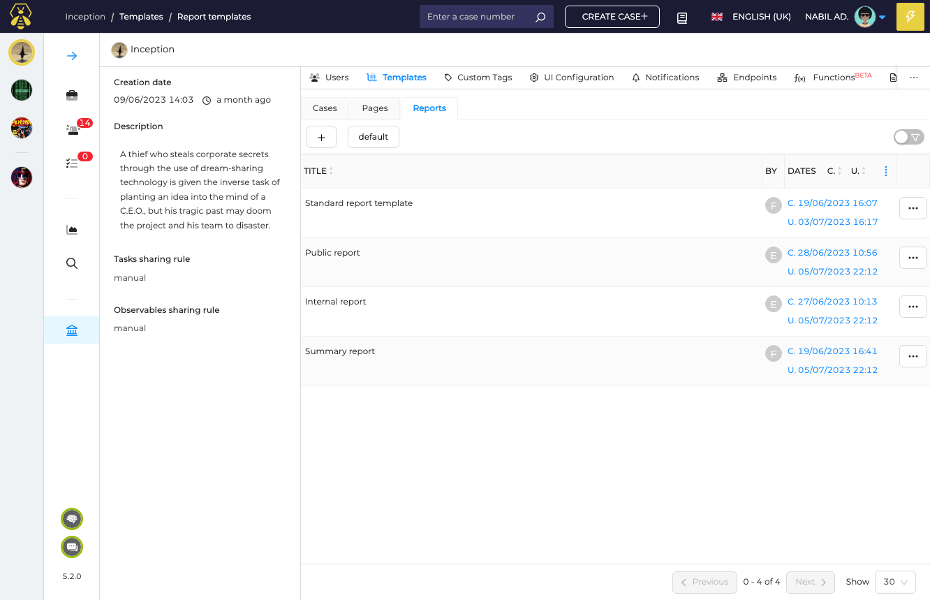The width and height of the screenshot is (930, 600).
Task: Open alerts icon with 14 badge
Action: click(73, 129)
